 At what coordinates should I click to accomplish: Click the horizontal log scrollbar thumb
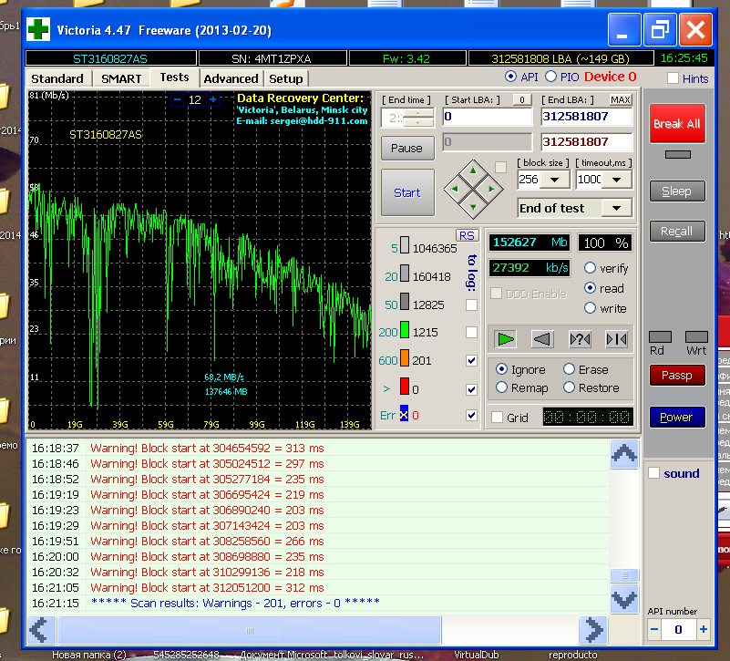click(x=250, y=630)
